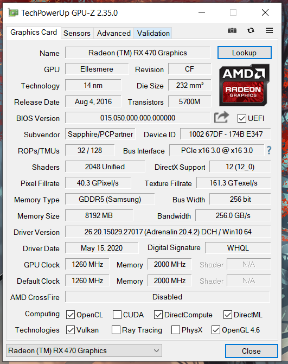Click the Subvendor field Sapphire/PCPartner
The image size is (288, 364).
pos(100,134)
